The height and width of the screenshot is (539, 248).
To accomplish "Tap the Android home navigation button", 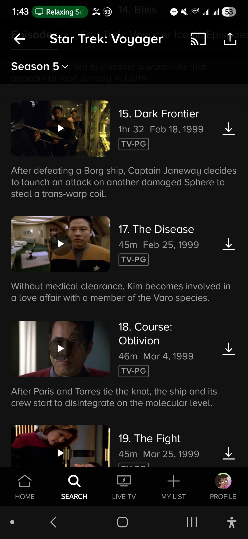I will (123, 522).
